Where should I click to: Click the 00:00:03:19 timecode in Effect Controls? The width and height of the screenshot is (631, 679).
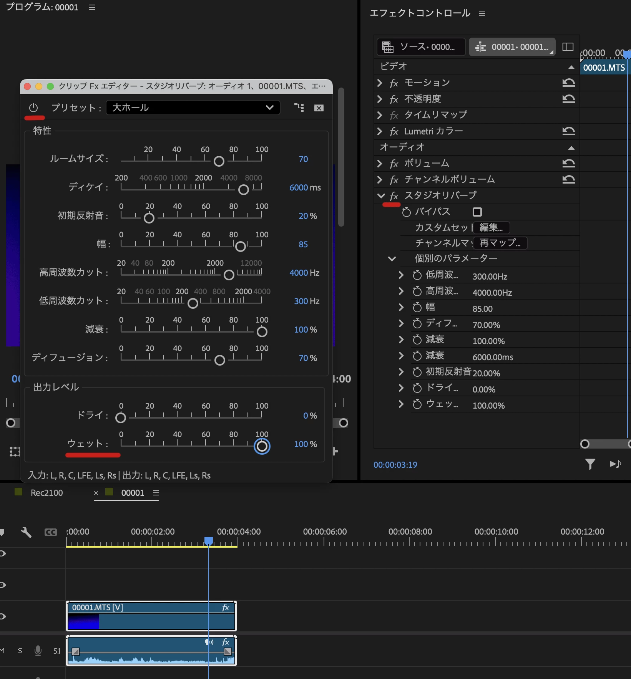tap(395, 465)
